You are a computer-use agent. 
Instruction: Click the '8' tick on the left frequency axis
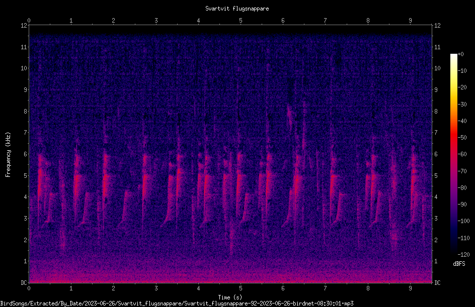pos(26,112)
